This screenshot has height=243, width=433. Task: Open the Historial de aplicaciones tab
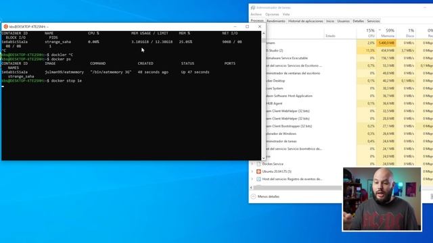pos(305,21)
